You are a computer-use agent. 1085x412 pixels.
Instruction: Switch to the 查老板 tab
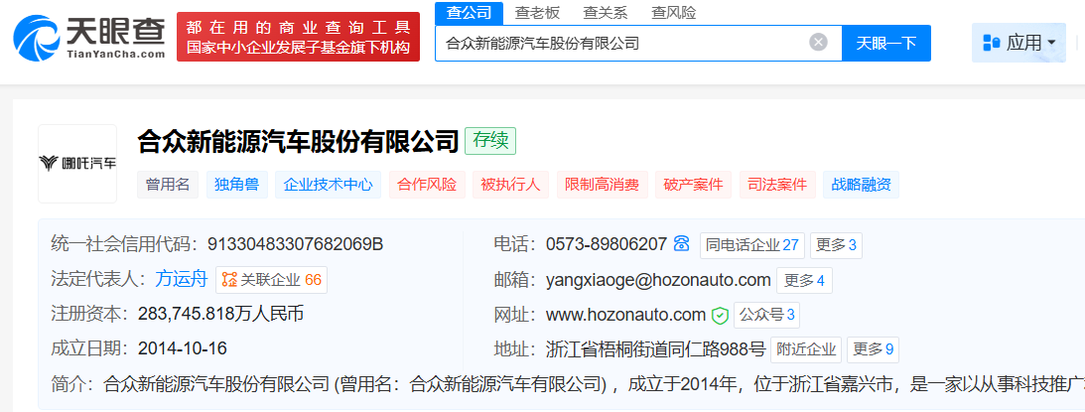[537, 13]
